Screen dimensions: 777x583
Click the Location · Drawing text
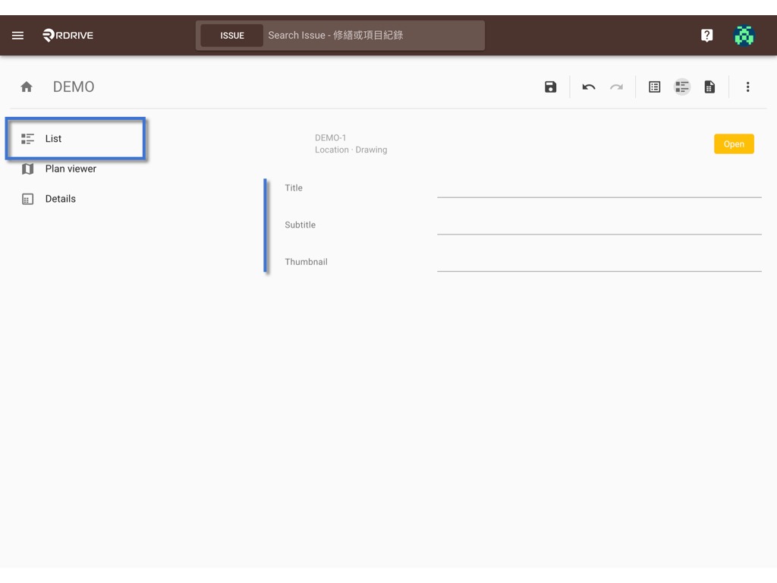351,150
